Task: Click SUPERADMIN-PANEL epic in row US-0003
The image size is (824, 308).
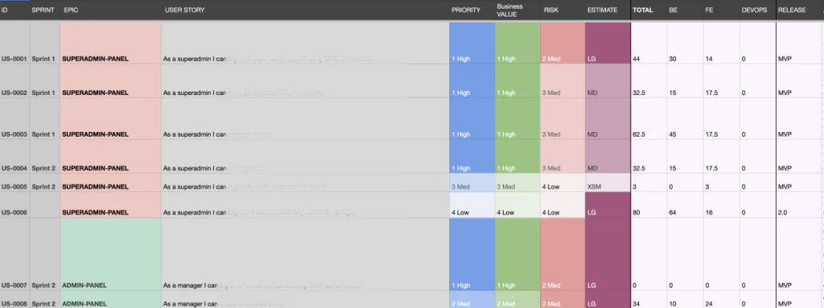Action: pos(111,119)
